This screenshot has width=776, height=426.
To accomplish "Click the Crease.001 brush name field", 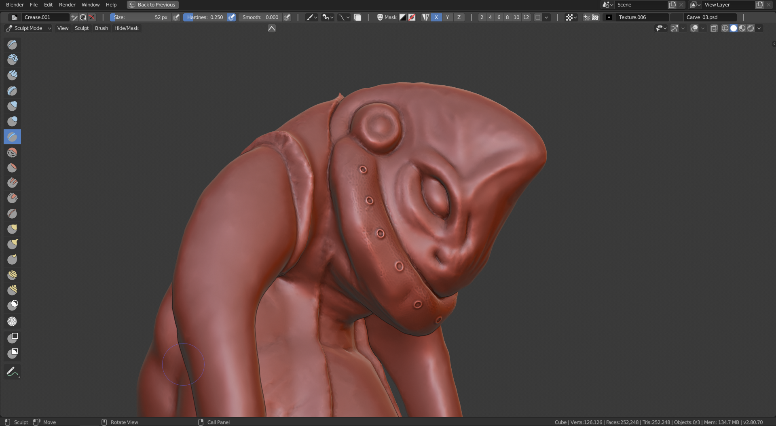I will coord(45,17).
